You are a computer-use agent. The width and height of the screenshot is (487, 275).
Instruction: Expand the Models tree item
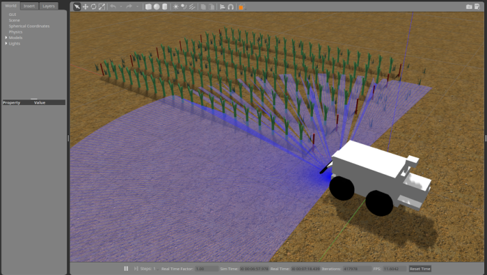coord(6,38)
